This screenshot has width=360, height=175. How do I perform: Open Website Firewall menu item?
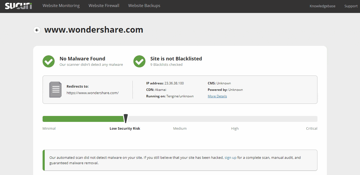[x=104, y=6]
